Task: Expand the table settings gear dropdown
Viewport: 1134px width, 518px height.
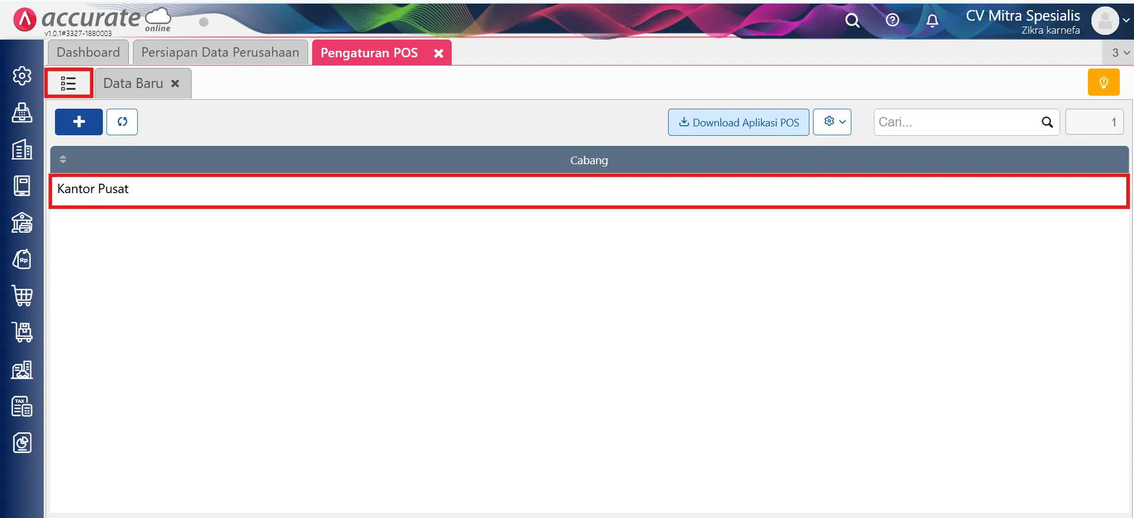Action: (x=832, y=122)
